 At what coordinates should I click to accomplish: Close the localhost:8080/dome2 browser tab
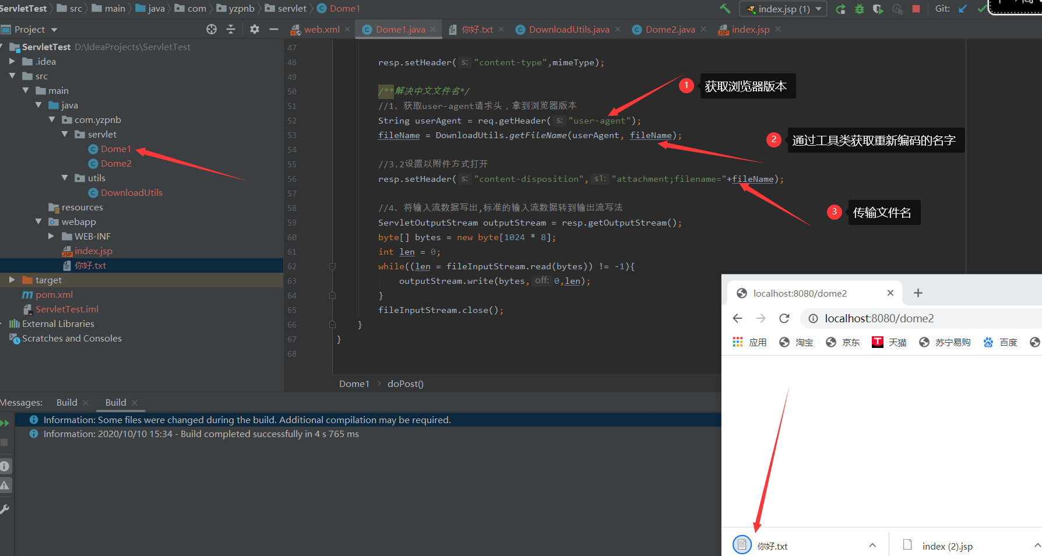click(x=890, y=293)
